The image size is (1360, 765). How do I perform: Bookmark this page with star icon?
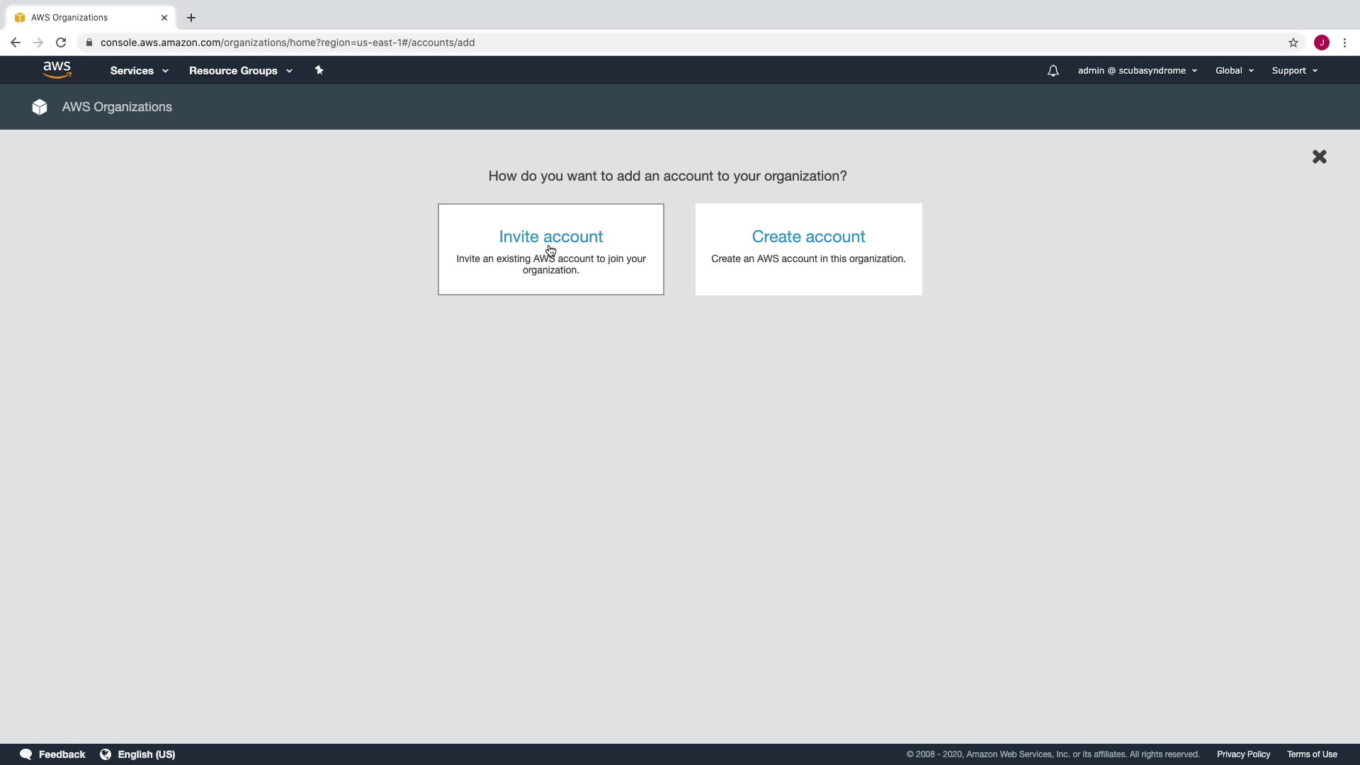pos(1293,42)
